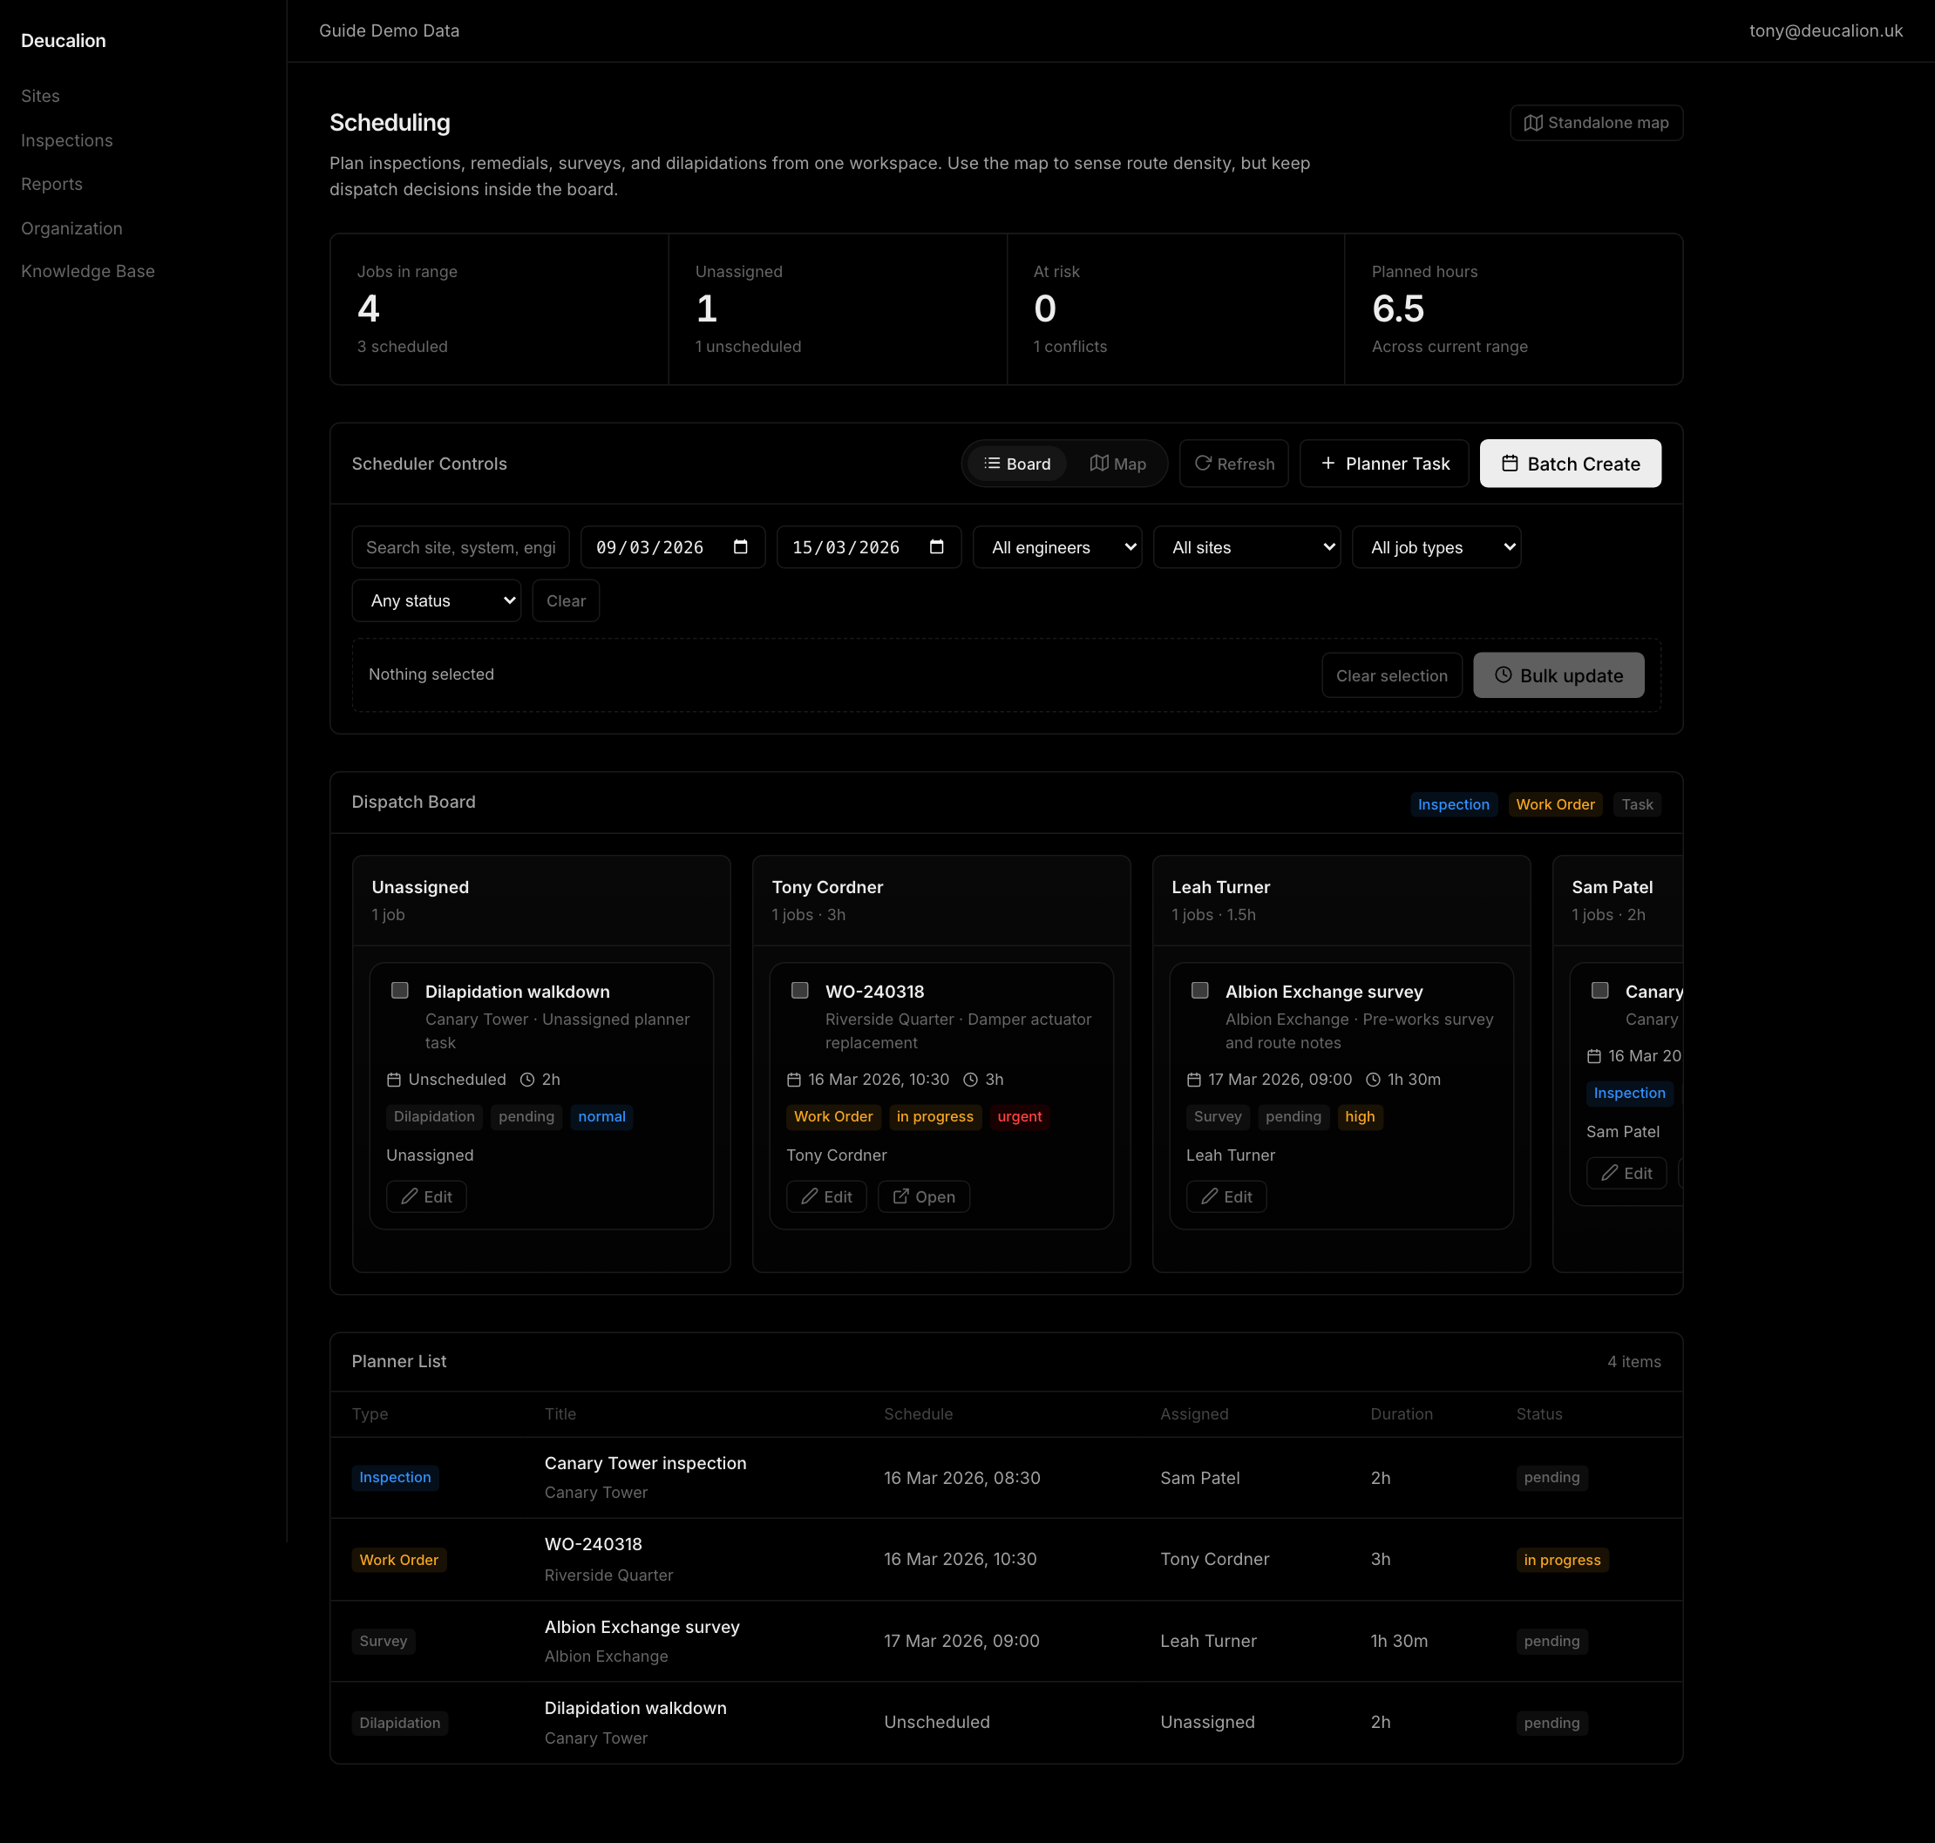Change the Any status filter
Screen dimensions: 1935x1843
click(x=435, y=600)
